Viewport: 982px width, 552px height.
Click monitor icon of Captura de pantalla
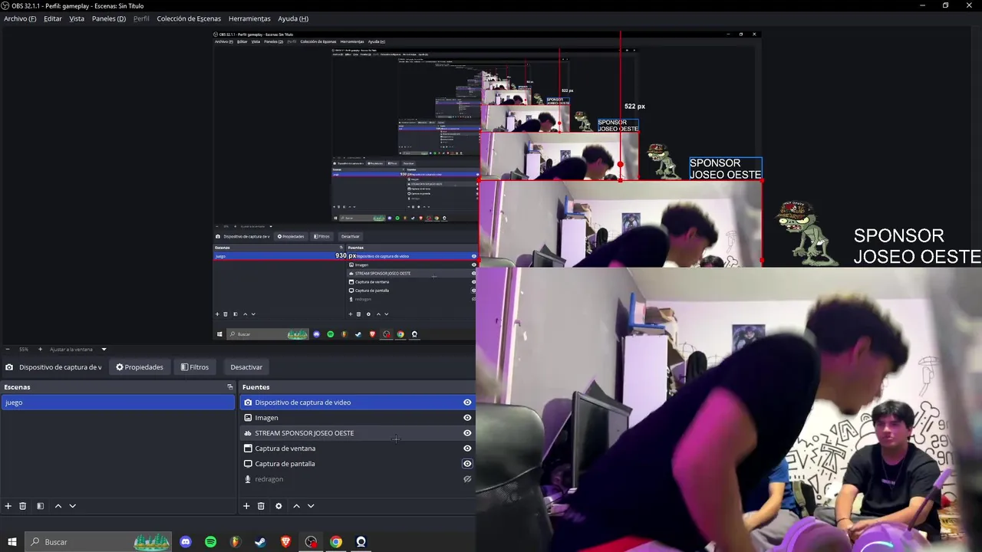pos(248,464)
